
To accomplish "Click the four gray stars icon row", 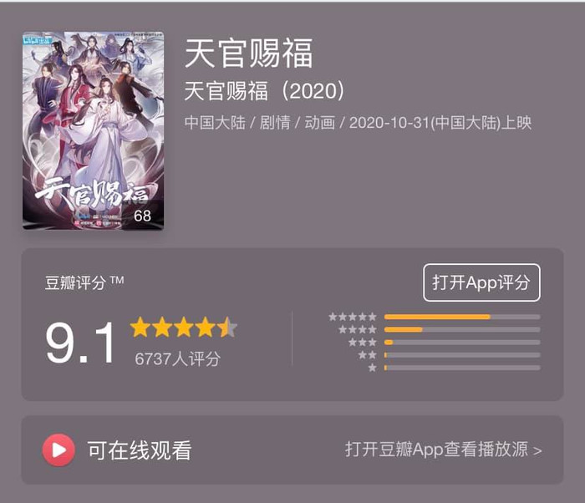I will (x=358, y=329).
